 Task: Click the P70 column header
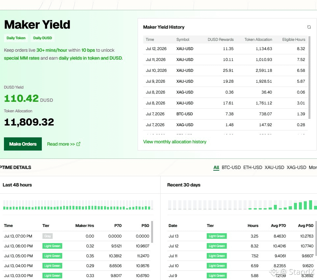click(x=118, y=226)
